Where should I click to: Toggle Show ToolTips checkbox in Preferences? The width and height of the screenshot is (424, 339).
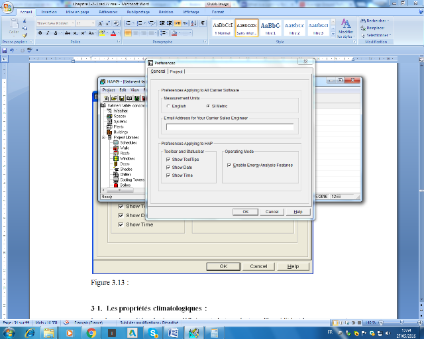coord(168,160)
